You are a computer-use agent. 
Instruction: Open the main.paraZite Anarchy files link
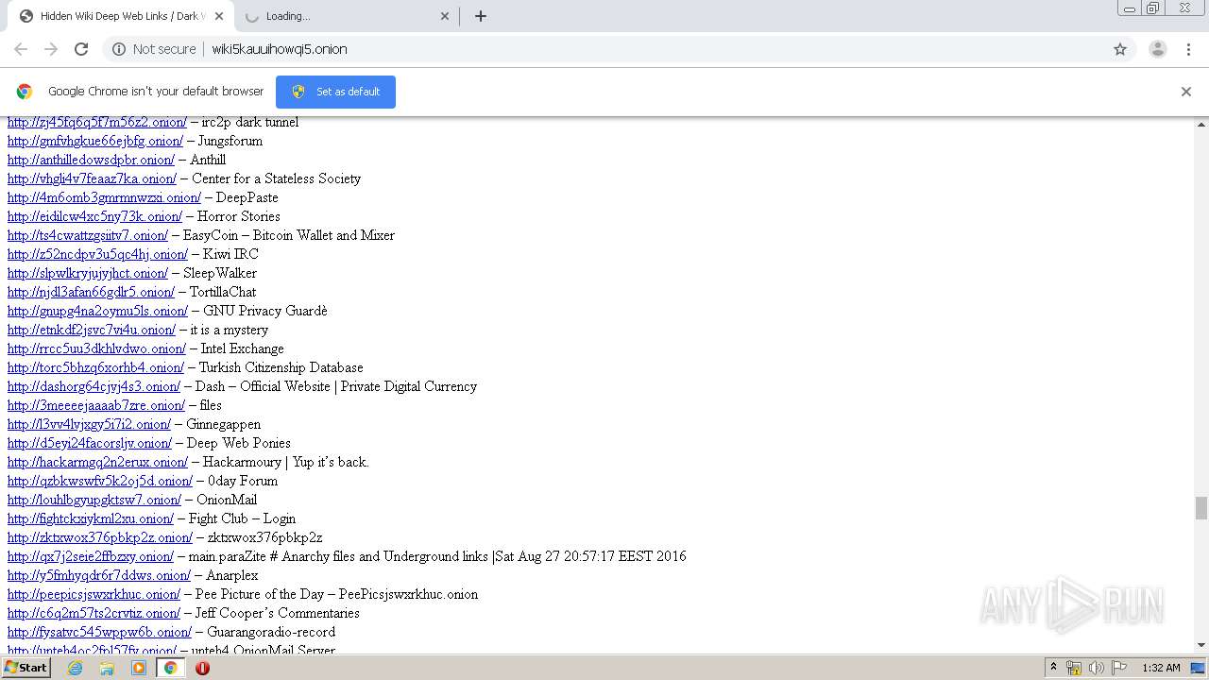point(91,556)
